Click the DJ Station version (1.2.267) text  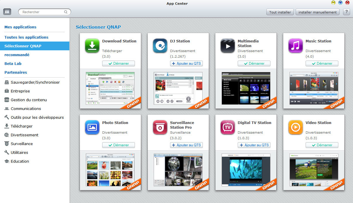coord(178,56)
